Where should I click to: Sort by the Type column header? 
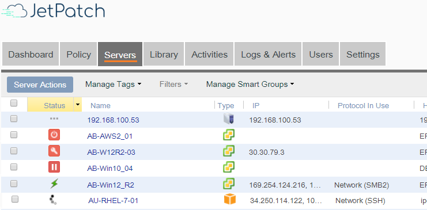(x=226, y=105)
